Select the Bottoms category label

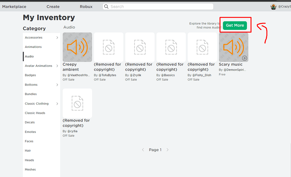pos(31,85)
